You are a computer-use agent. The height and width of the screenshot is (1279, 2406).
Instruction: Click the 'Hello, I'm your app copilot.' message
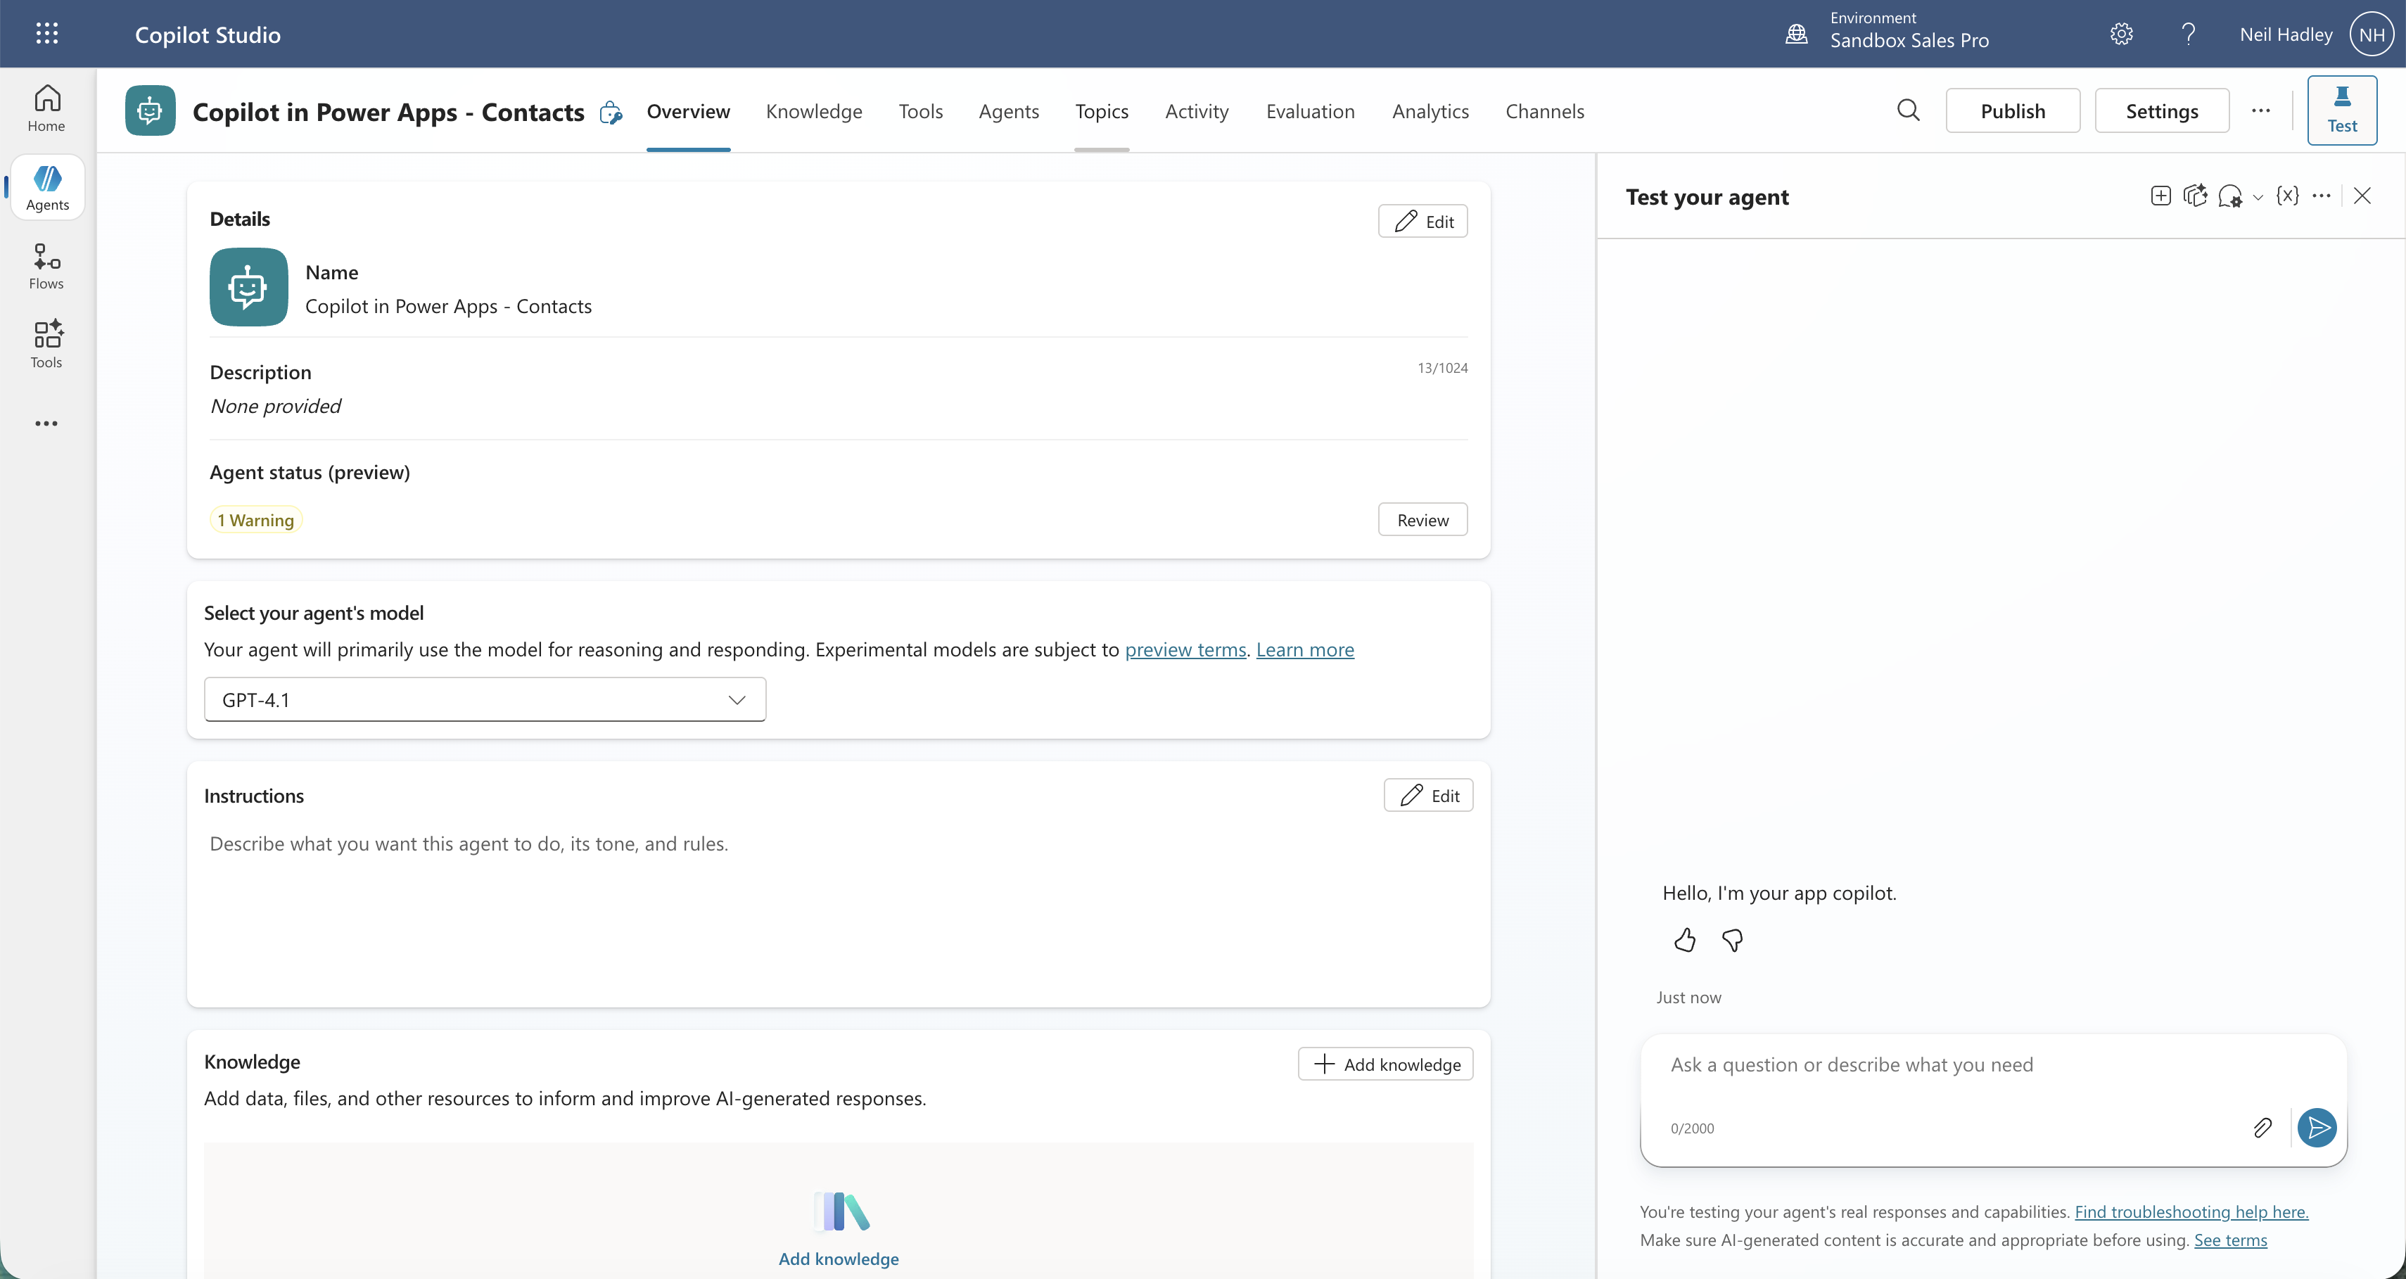coord(1779,893)
